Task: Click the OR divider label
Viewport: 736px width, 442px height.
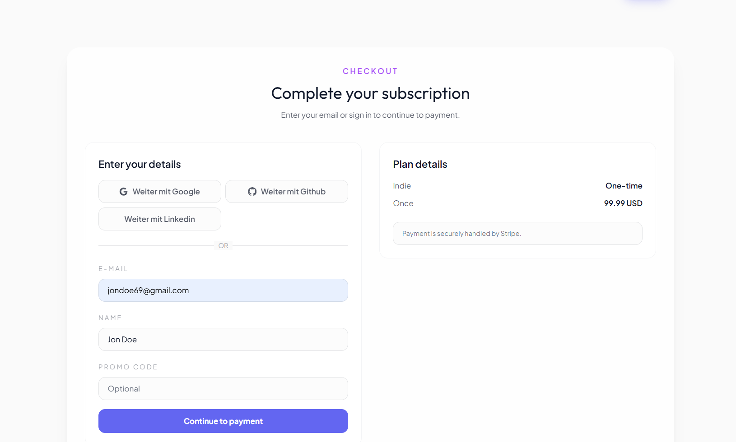Action: tap(223, 245)
